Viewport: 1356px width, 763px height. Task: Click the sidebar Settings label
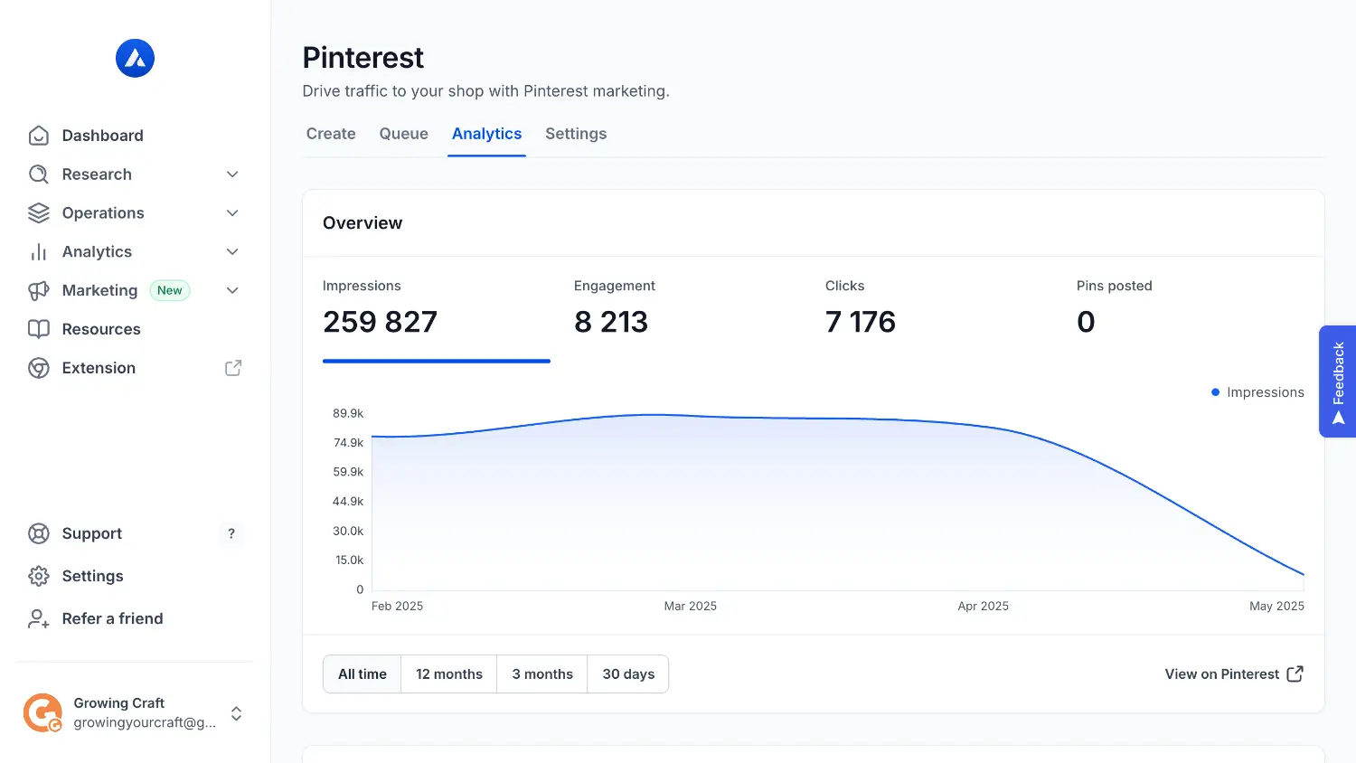pyautogui.click(x=92, y=576)
